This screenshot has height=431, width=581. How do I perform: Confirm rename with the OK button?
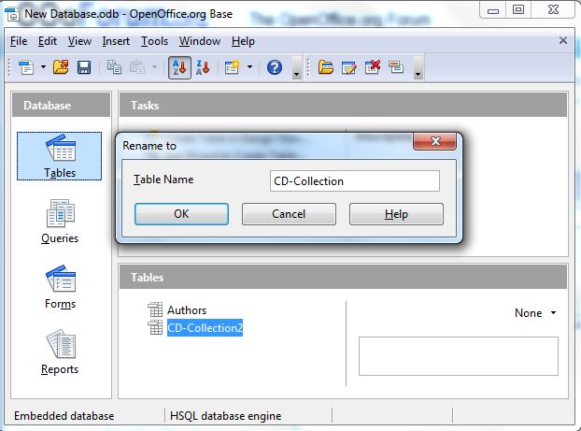pyautogui.click(x=181, y=214)
